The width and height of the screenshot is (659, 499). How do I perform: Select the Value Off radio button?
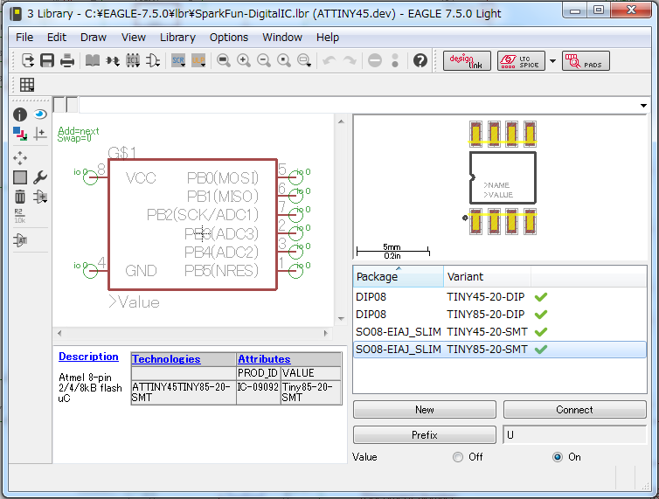pos(458,457)
